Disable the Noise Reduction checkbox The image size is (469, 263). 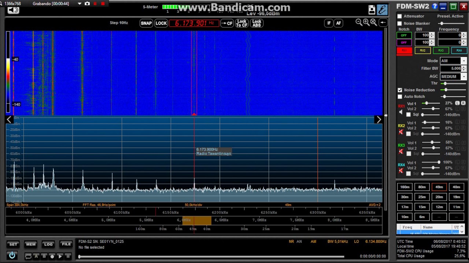[x=400, y=90]
